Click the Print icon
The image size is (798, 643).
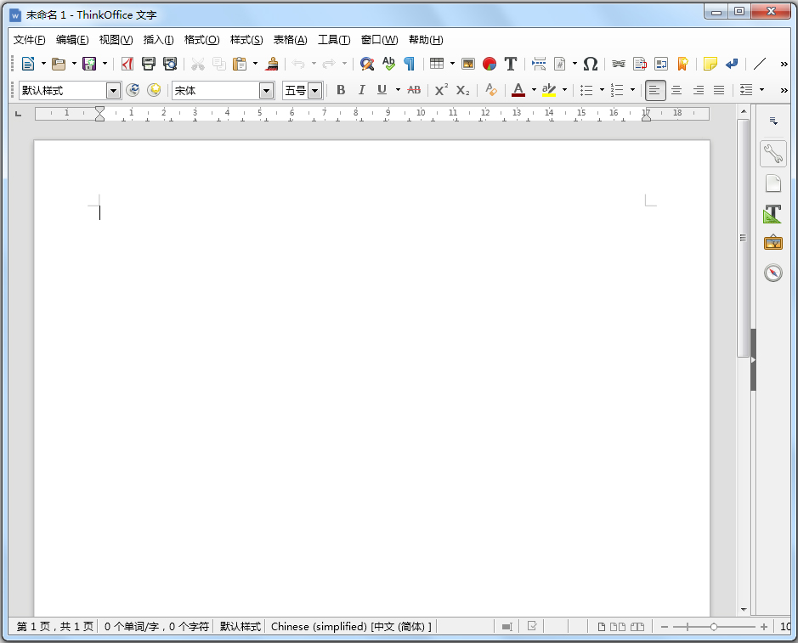[x=148, y=64]
